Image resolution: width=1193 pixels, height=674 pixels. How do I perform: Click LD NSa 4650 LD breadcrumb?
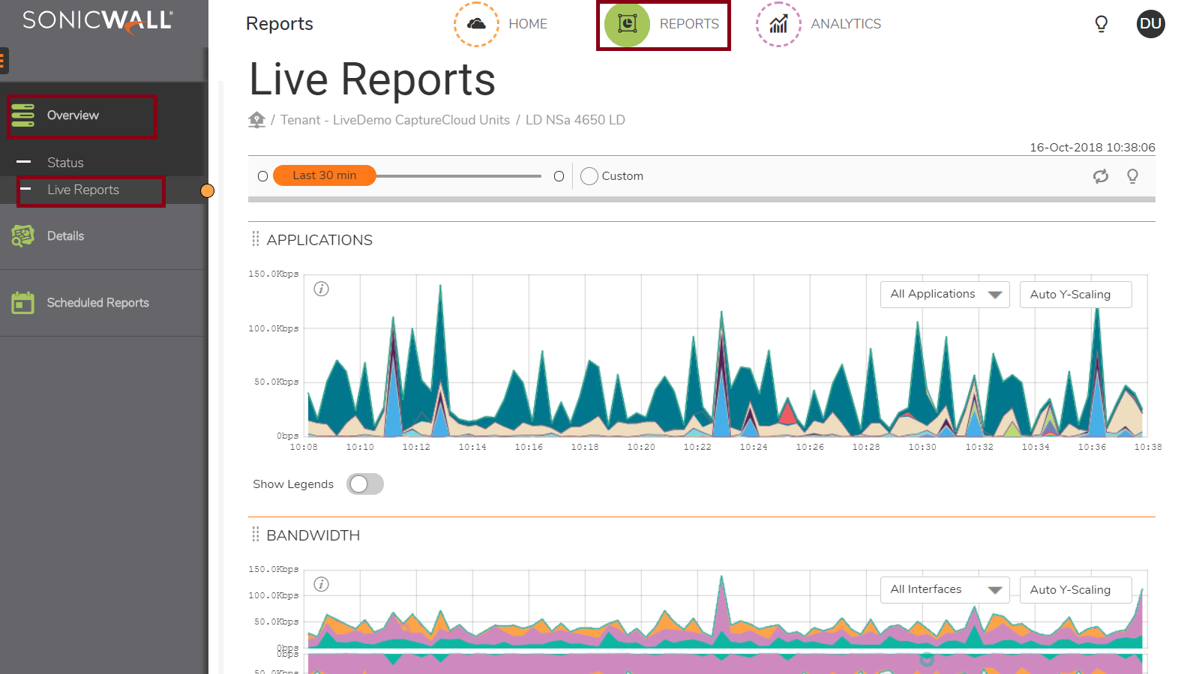(575, 120)
